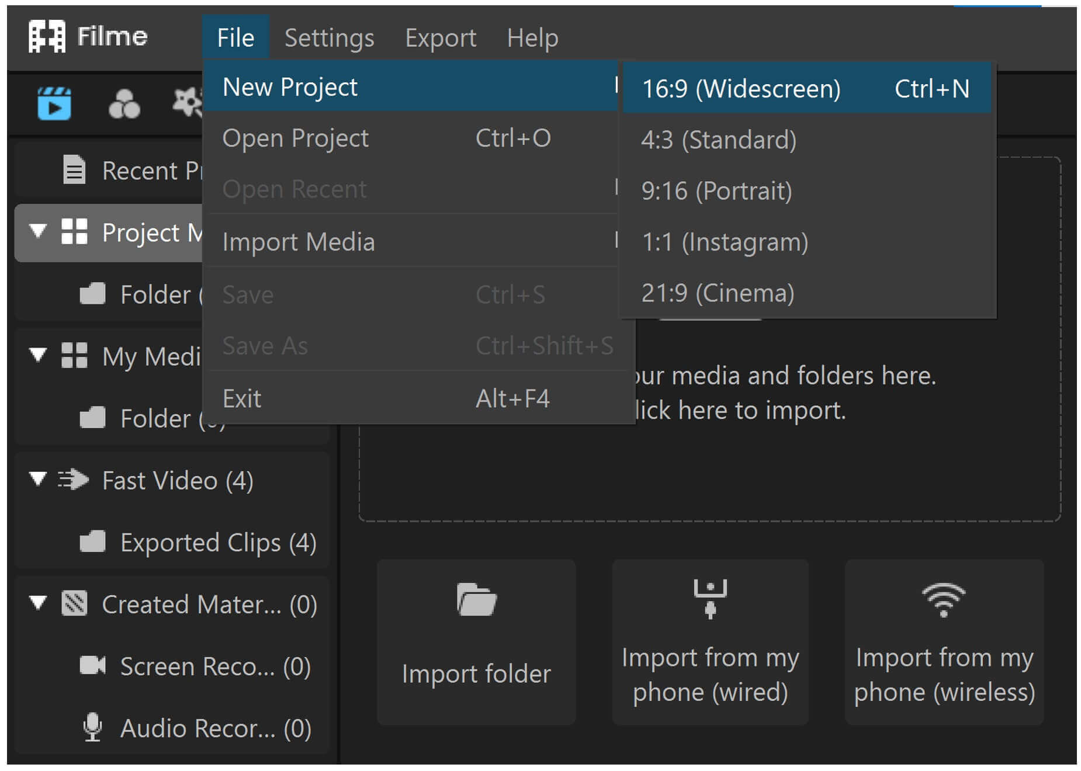Click Import from my phone (wired)

(x=710, y=642)
